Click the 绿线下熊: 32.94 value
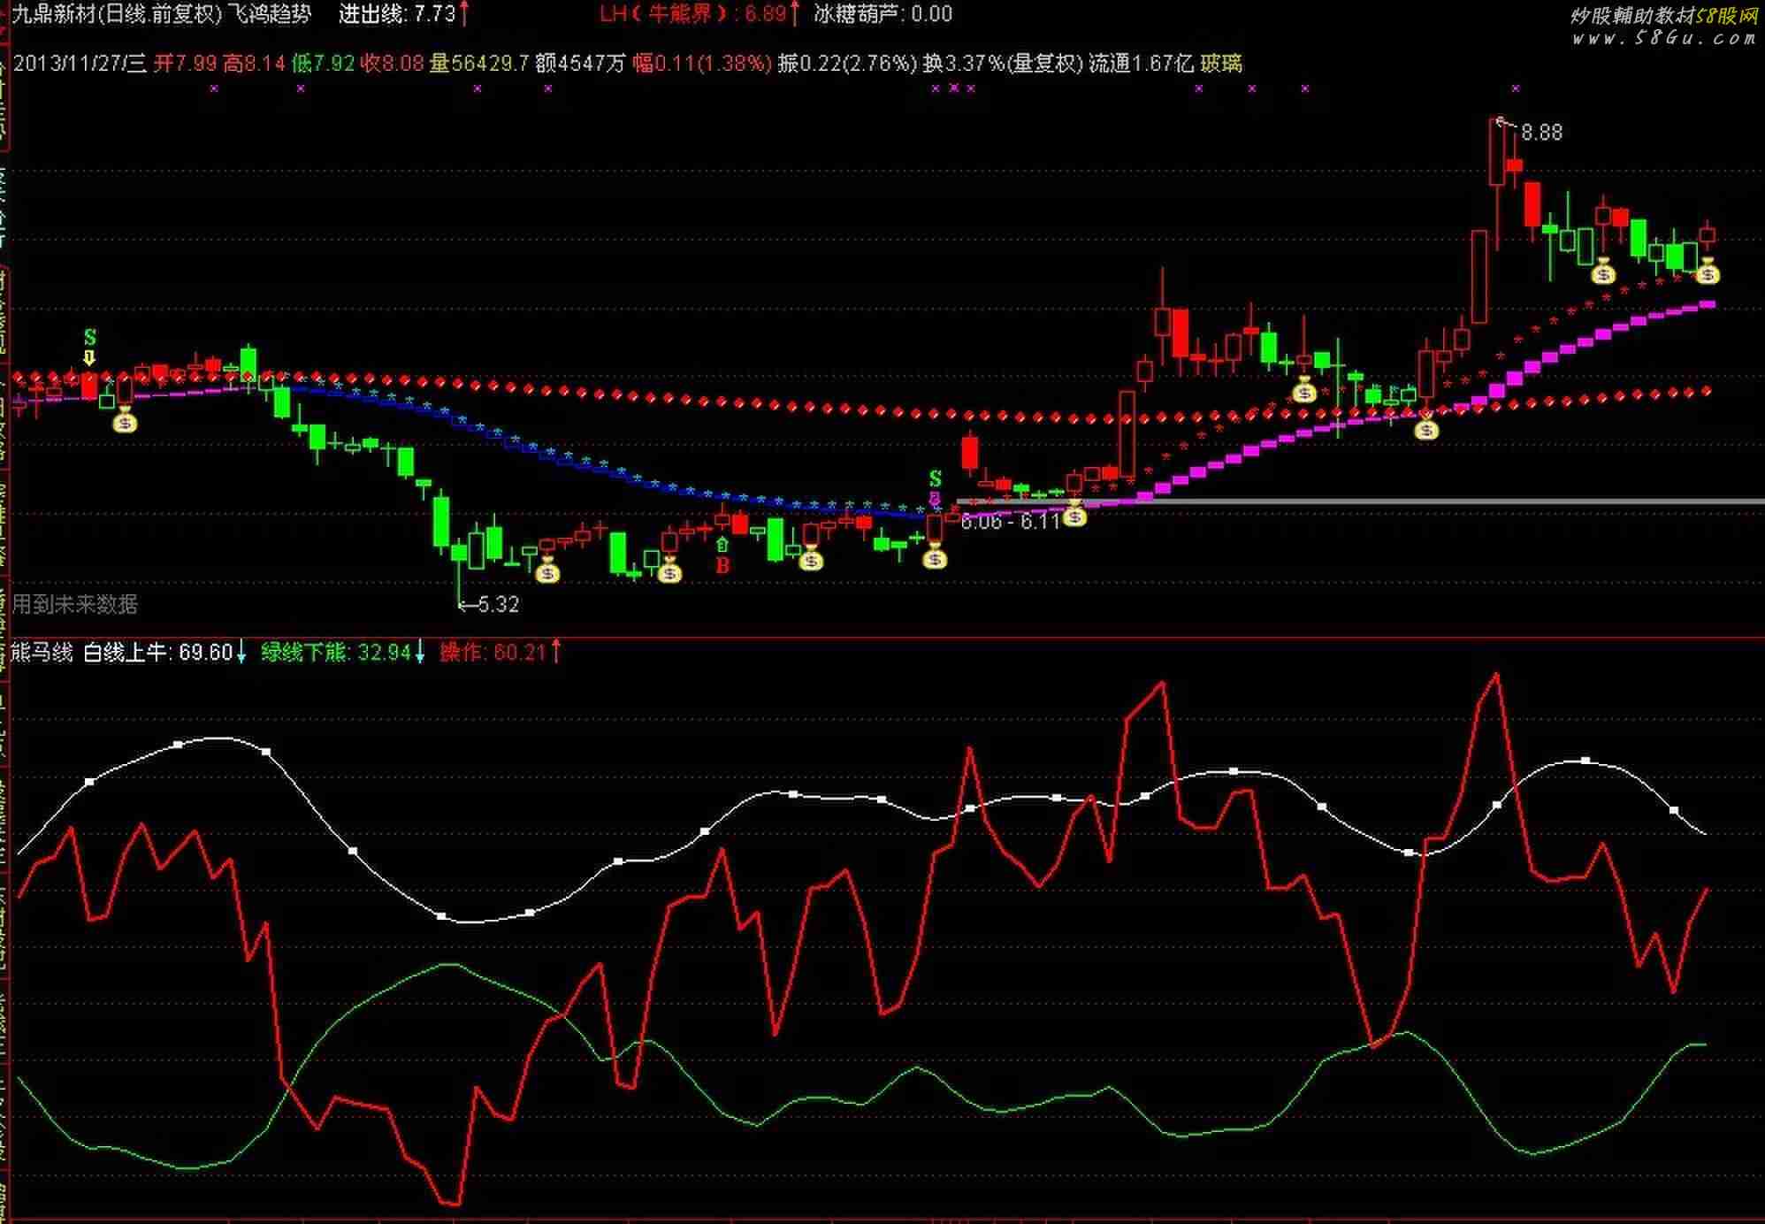The width and height of the screenshot is (1765, 1224). click(343, 653)
